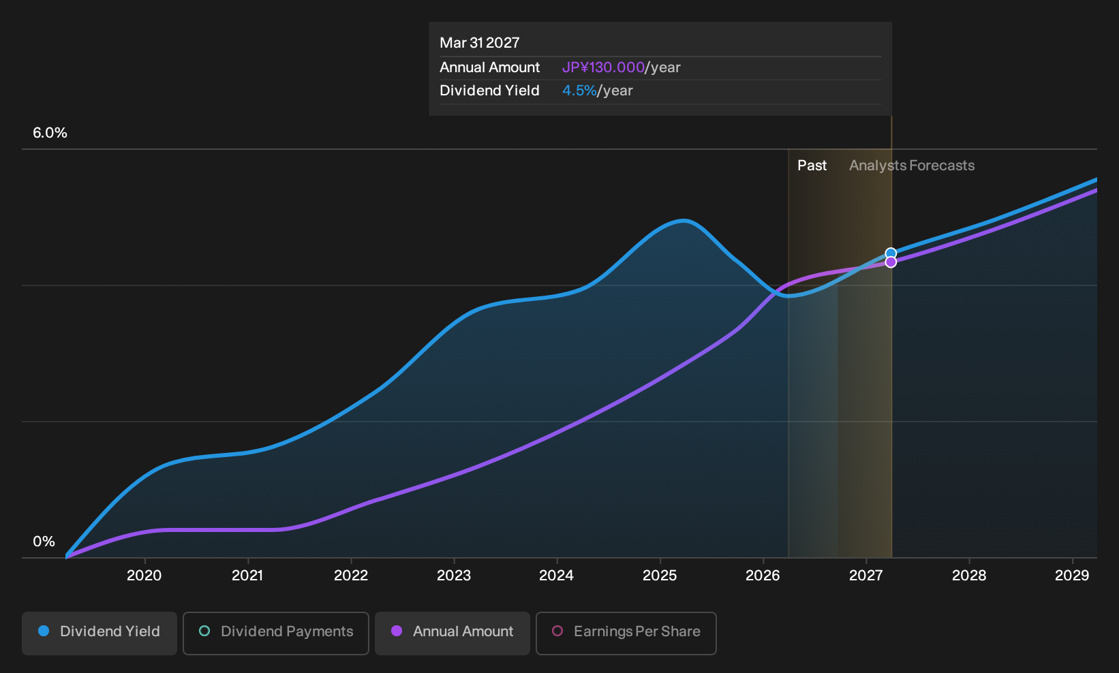Click the Past region label

pos(812,166)
